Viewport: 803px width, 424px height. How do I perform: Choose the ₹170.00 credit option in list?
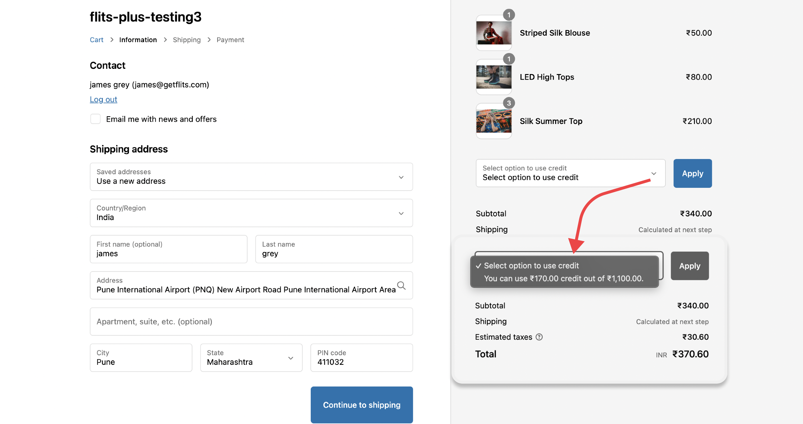[x=563, y=278]
